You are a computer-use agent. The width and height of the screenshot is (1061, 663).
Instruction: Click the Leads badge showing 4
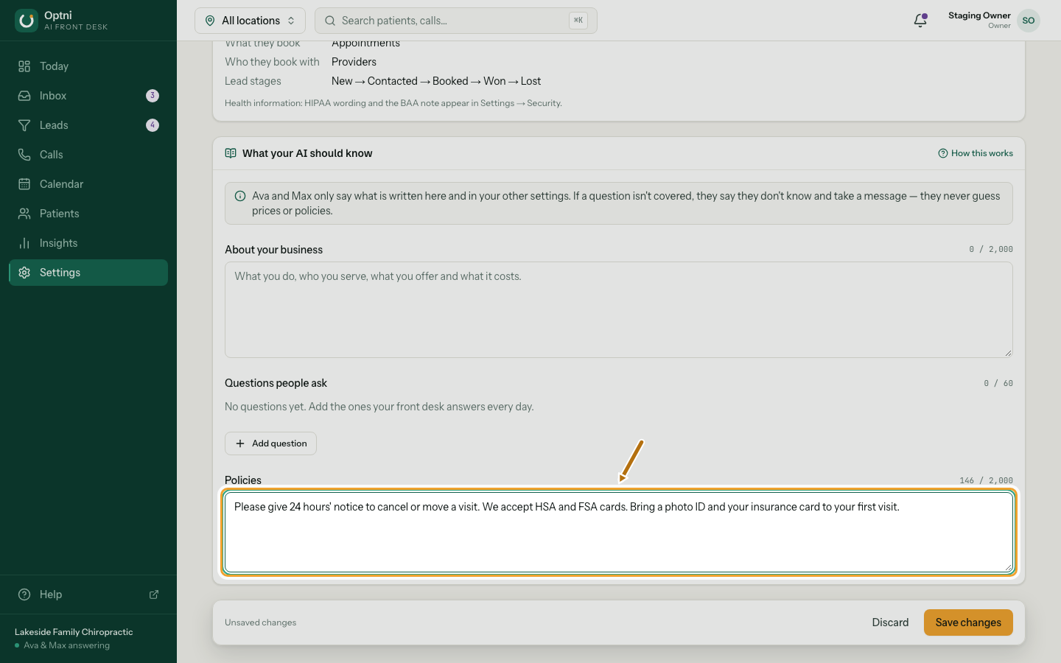[x=153, y=125]
